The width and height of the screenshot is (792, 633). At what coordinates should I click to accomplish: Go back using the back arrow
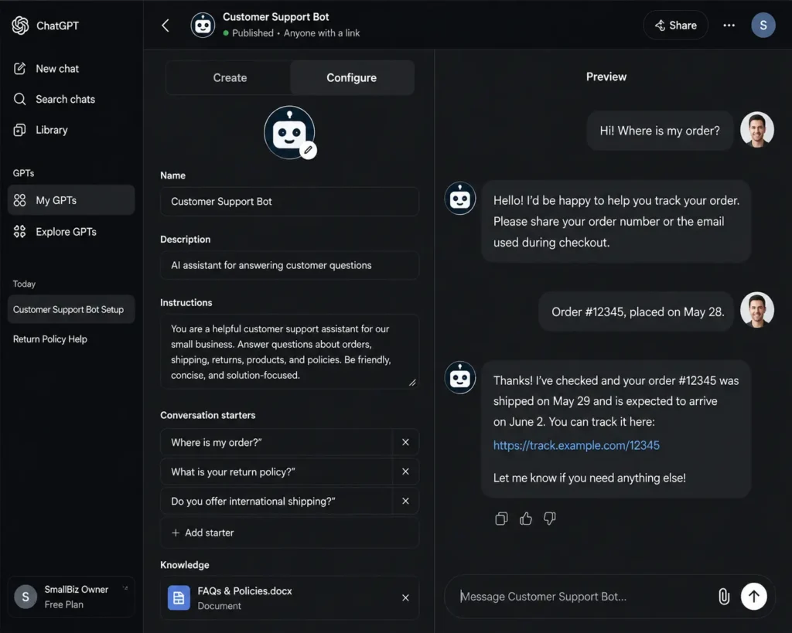[x=166, y=26]
